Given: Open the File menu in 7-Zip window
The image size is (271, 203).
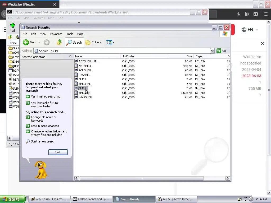Looking at the screenshot, I should click(x=10, y=18).
